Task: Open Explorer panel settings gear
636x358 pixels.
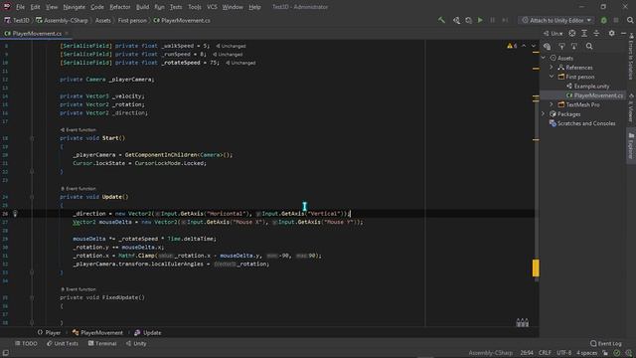Action: (x=611, y=33)
